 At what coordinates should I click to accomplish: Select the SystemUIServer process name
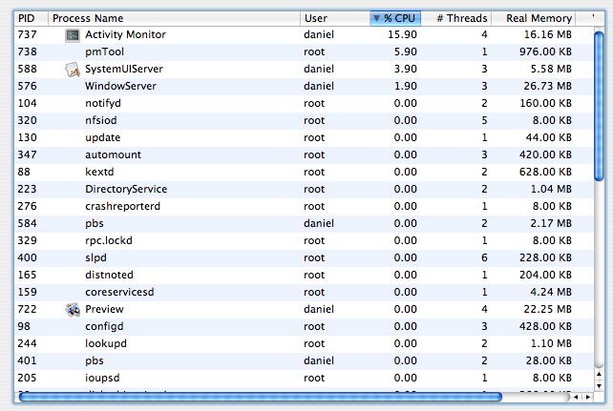coord(124,69)
